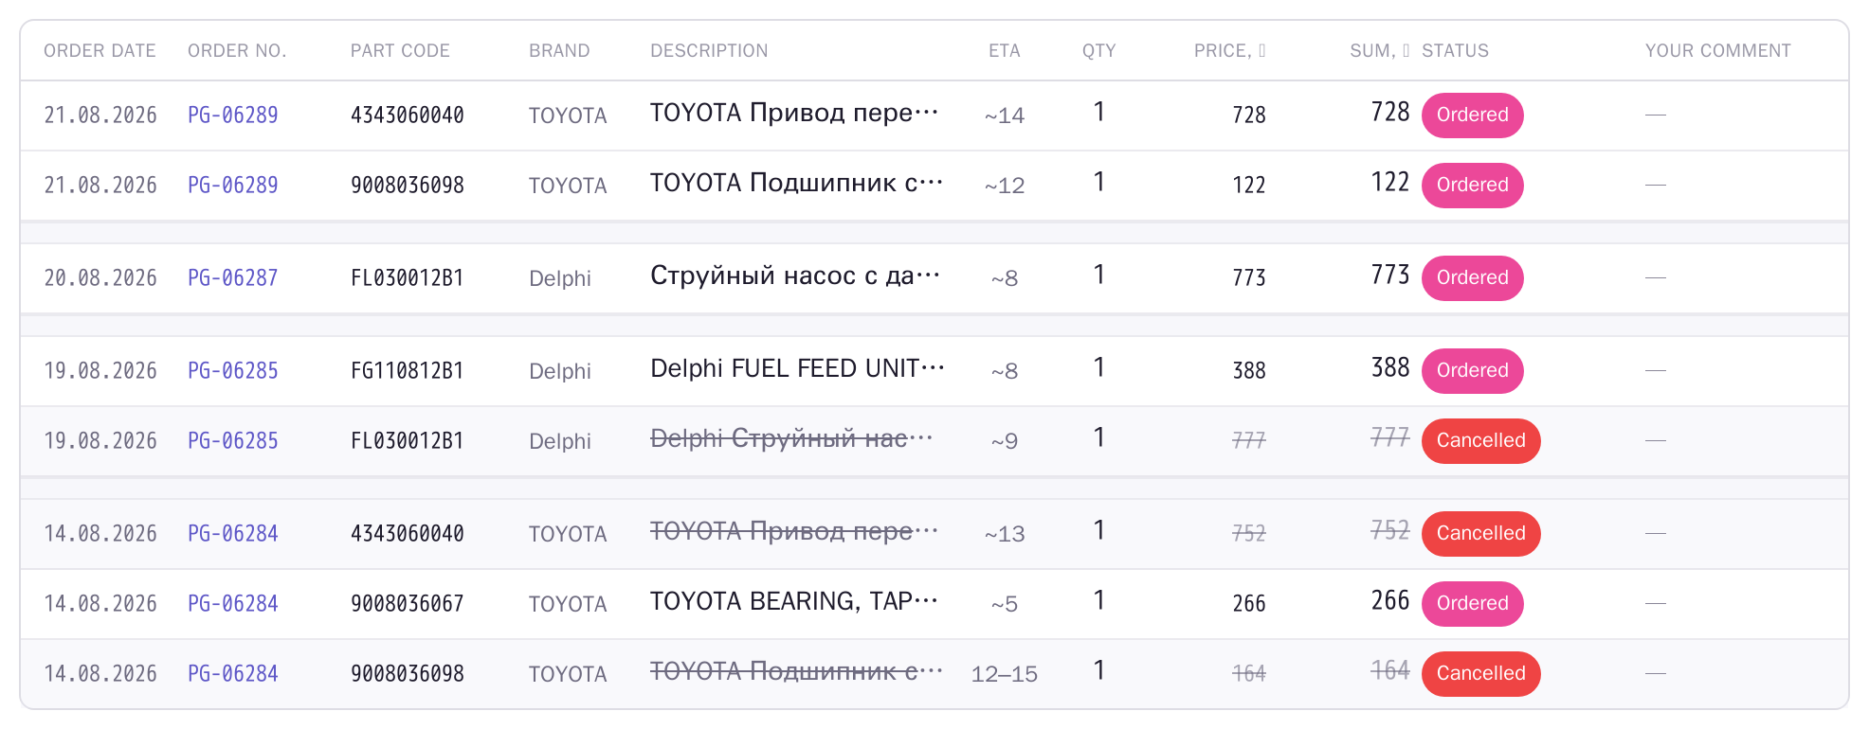Sort by PART CODE column header
This screenshot has height=729, width=1869.
(x=400, y=51)
